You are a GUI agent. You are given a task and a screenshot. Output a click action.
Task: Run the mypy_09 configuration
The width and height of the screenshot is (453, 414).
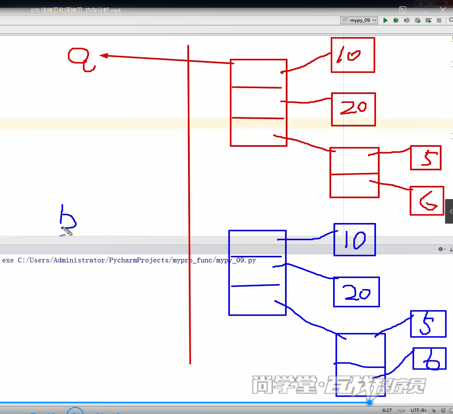[385, 20]
